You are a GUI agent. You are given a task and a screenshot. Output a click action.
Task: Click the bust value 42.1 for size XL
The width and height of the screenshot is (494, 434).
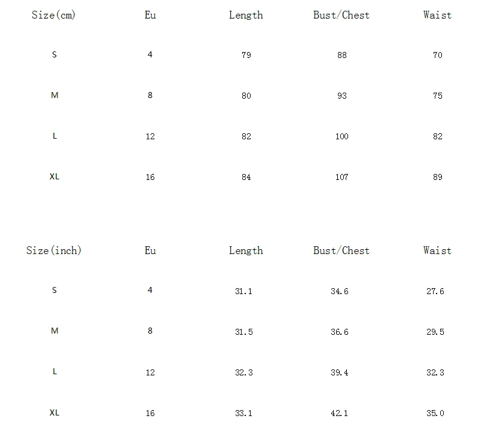click(339, 413)
